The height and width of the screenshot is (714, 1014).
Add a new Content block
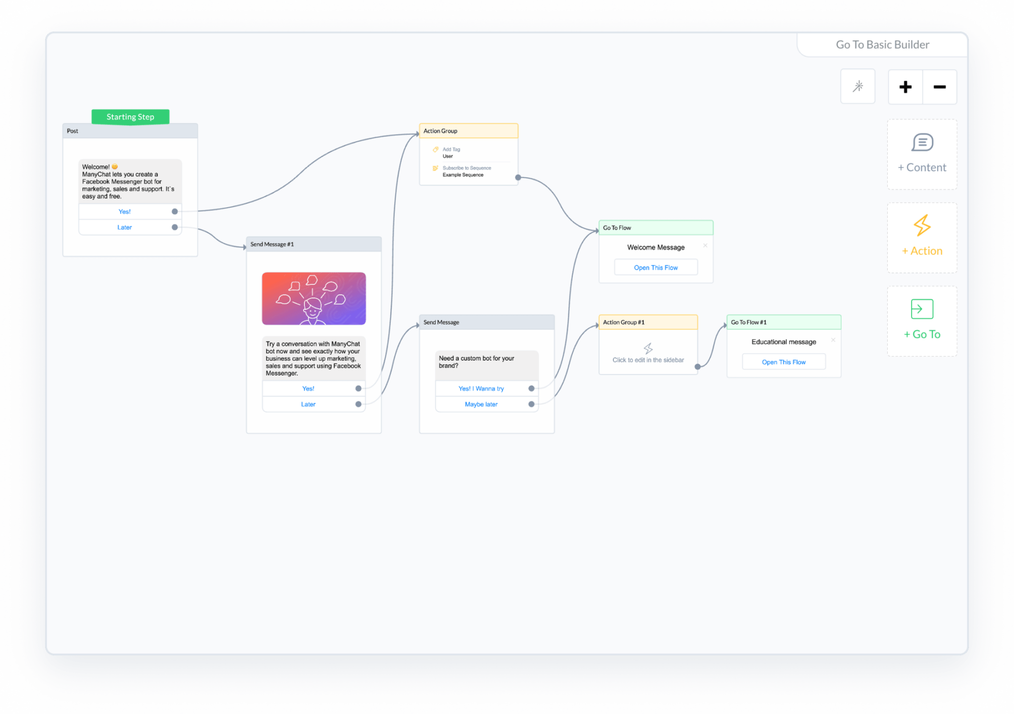[x=921, y=154]
